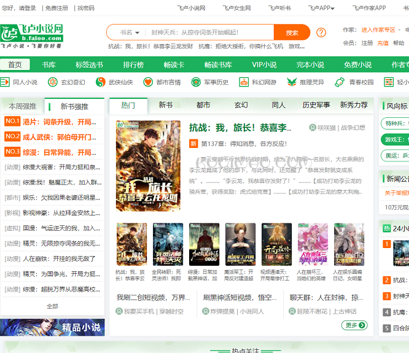Image resolution: width=409 pixels, height=353 pixels.
Task: Open list entry 人在崩铁：开挂的我无敌了
Action: (59, 259)
